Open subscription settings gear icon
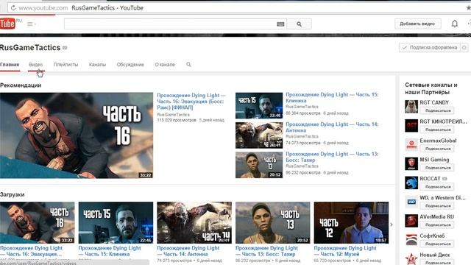 464,47
